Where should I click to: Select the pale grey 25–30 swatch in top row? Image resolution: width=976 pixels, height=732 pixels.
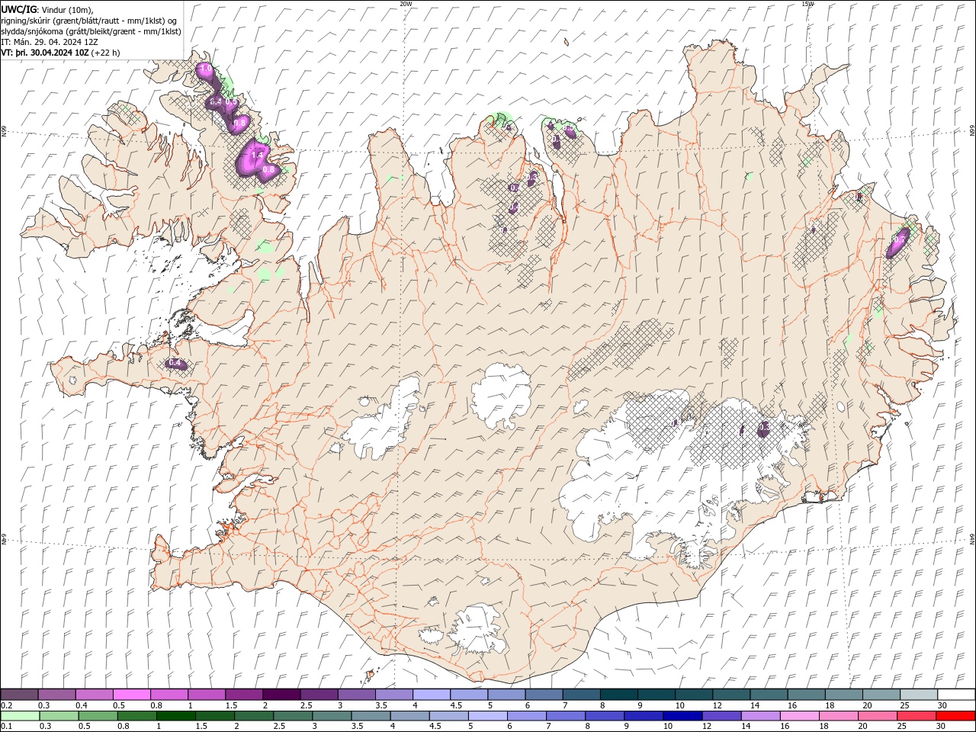(x=919, y=695)
